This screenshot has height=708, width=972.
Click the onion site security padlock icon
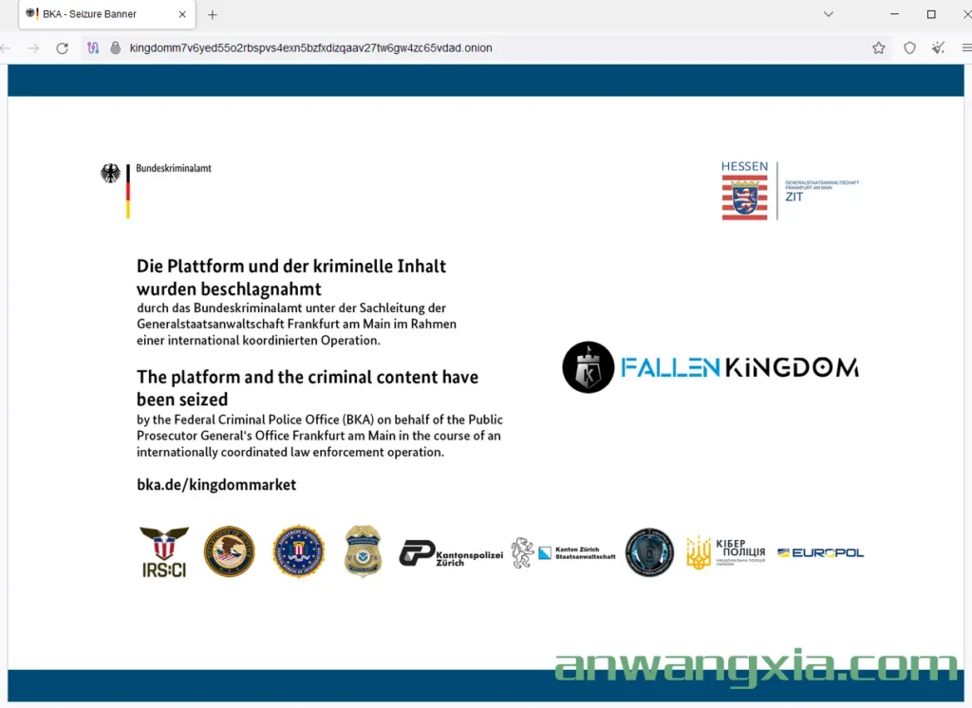click(x=115, y=47)
